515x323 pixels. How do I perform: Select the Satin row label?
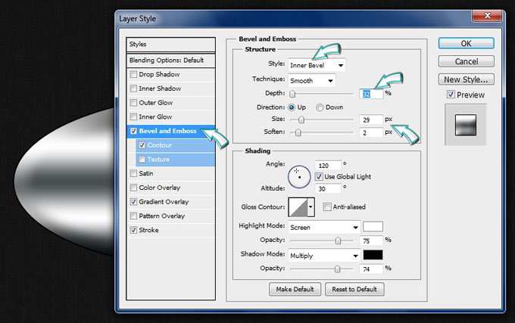[146, 173]
